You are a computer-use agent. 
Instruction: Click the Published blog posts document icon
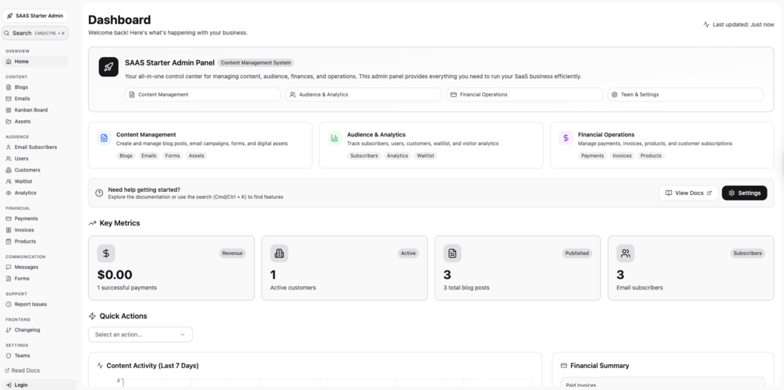pyautogui.click(x=452, y=253)
